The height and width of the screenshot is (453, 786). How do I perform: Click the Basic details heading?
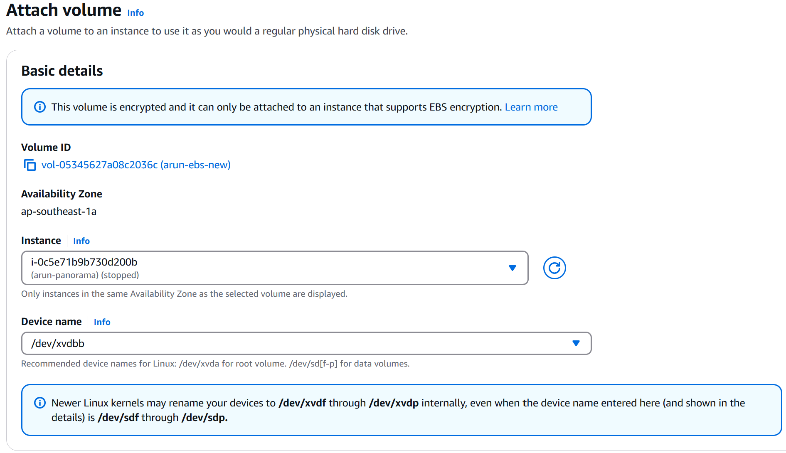(62, 71)
